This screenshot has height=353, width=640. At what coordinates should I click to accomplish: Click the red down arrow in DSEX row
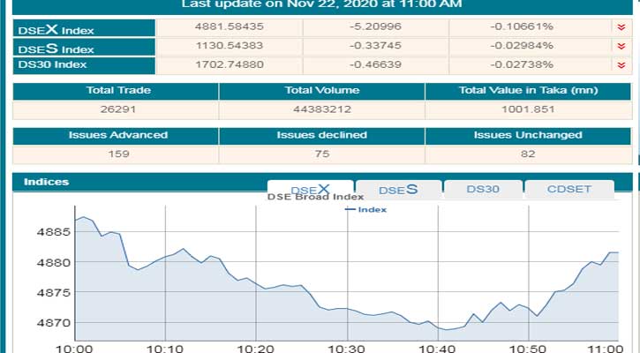[x=622, y=26]
